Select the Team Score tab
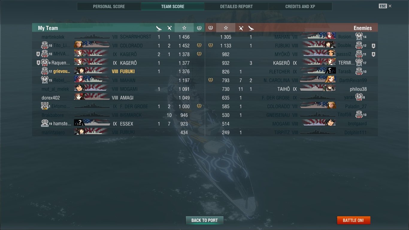The image size is (409, 230). [173, 6]
